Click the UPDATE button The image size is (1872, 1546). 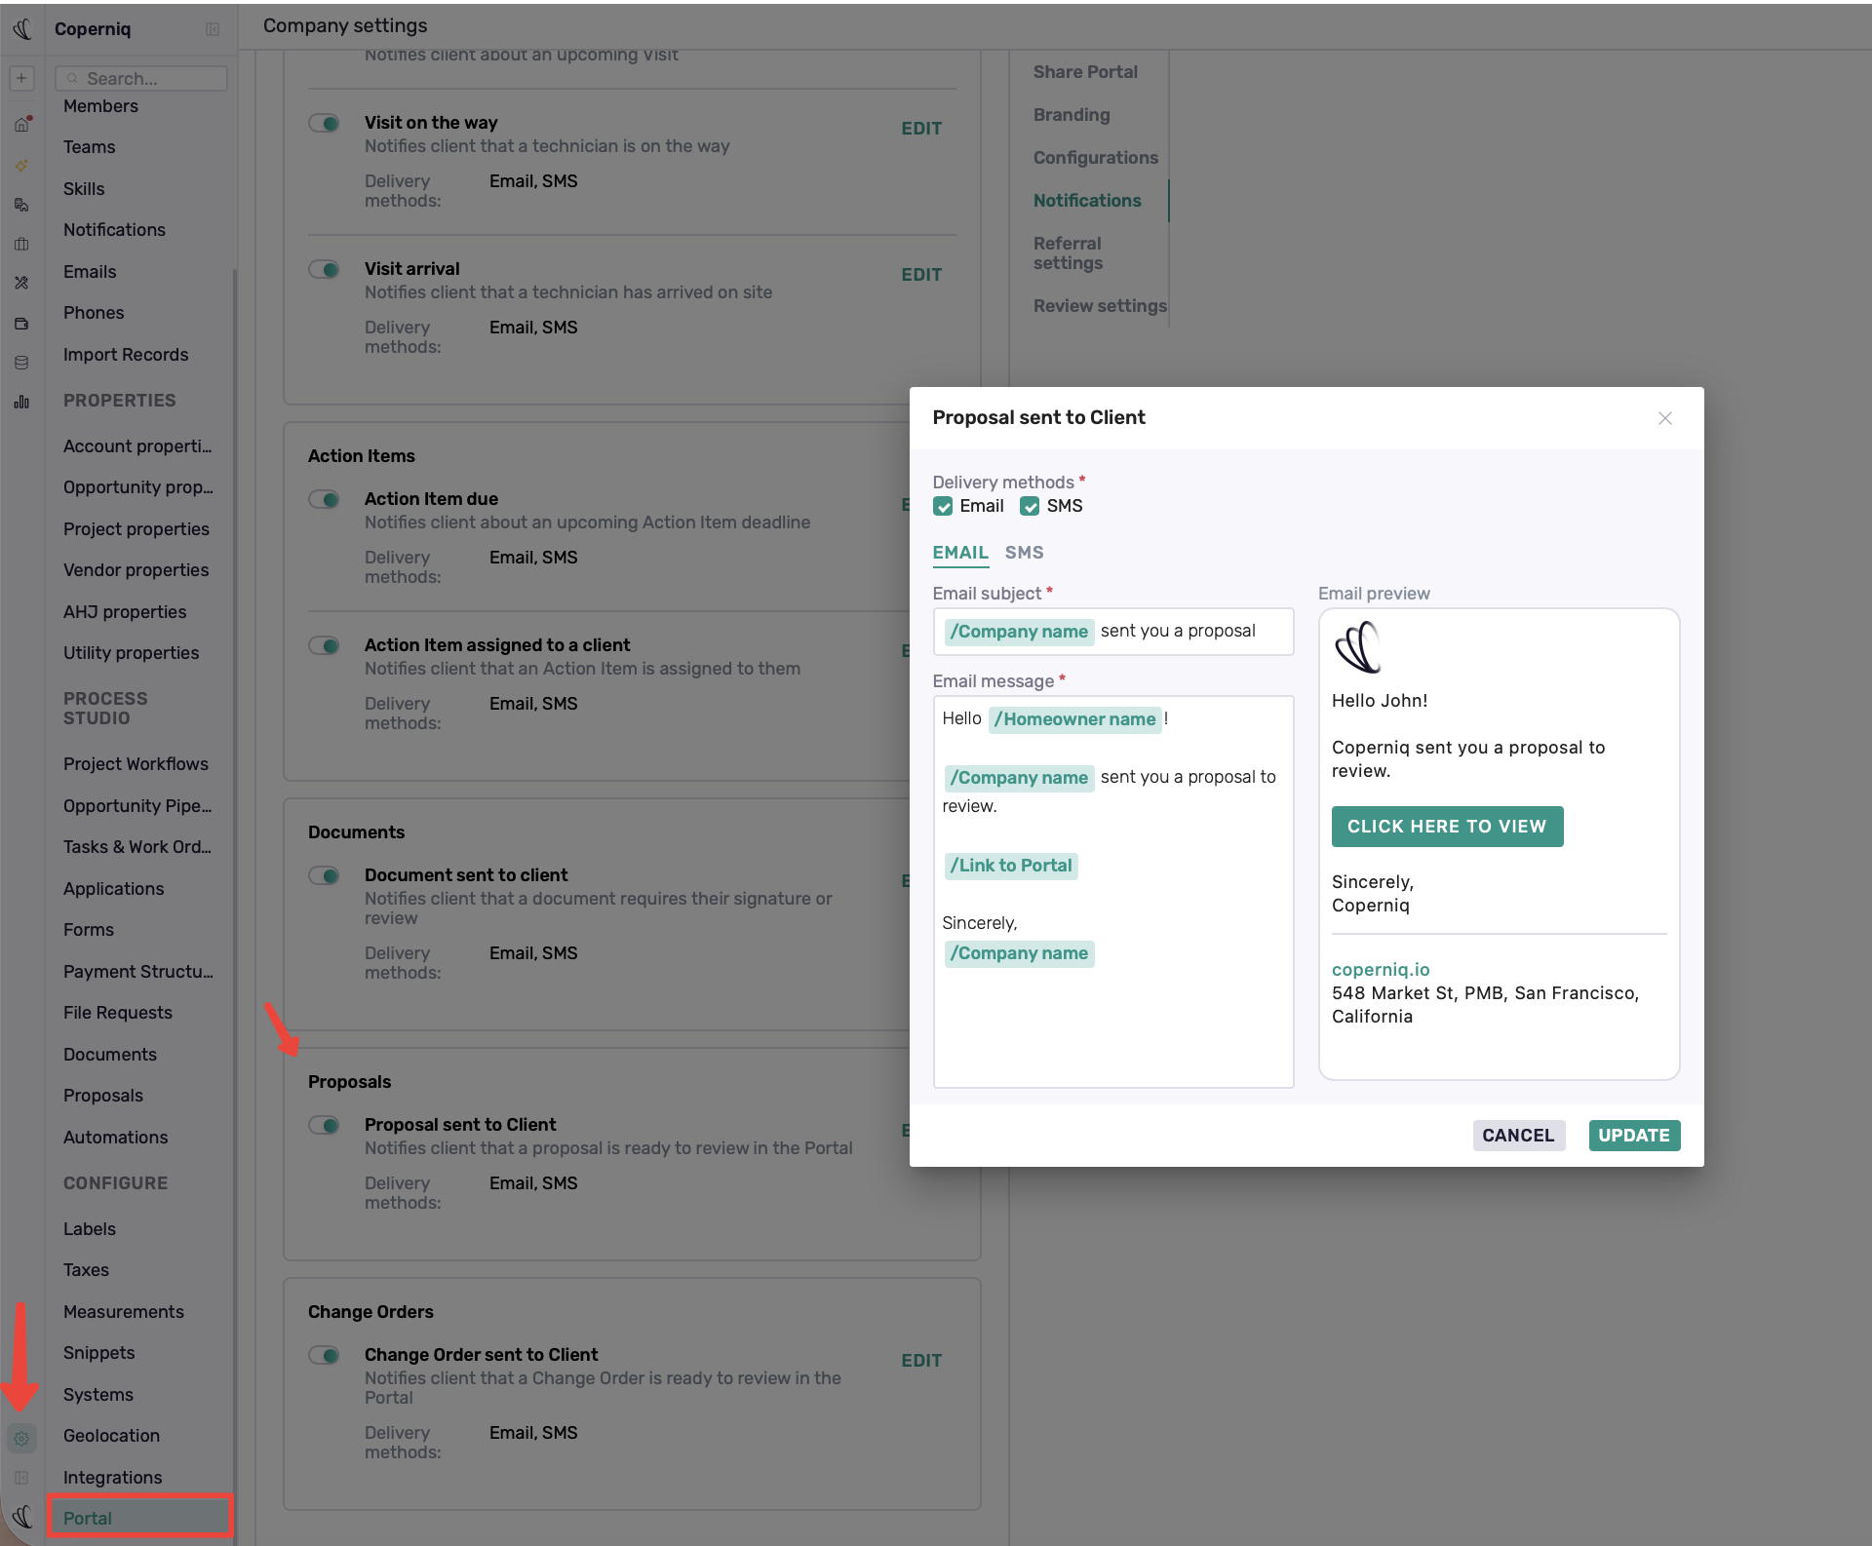[1634, 1136]
